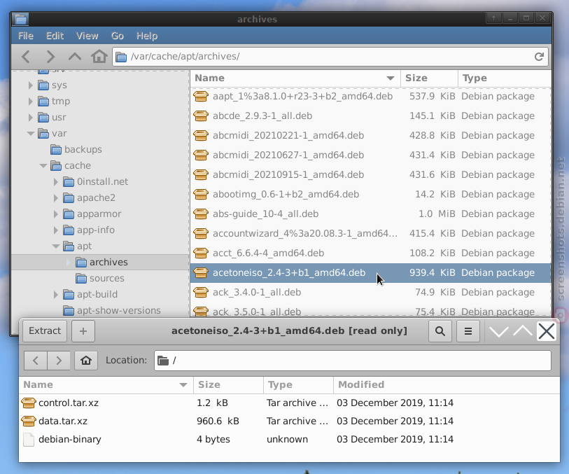The image size is (569, 474).
Task: Sort archive contents by Modified column
Action: (447, 384)
